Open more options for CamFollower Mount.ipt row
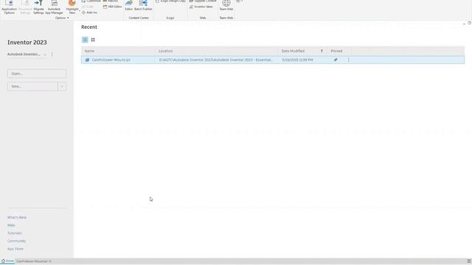472x265 pixels. click(349, 60)
